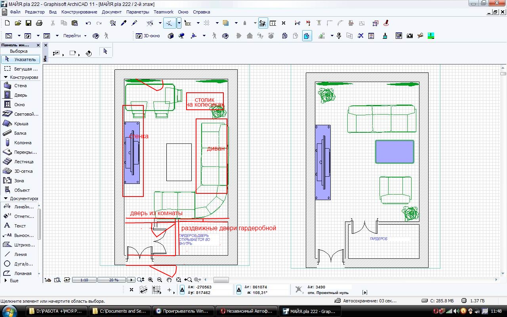Image resolution: width=507 pixels, height=317 pixels.
Task: Click the Save floppy disk icon
Action: tap(29, 23)
